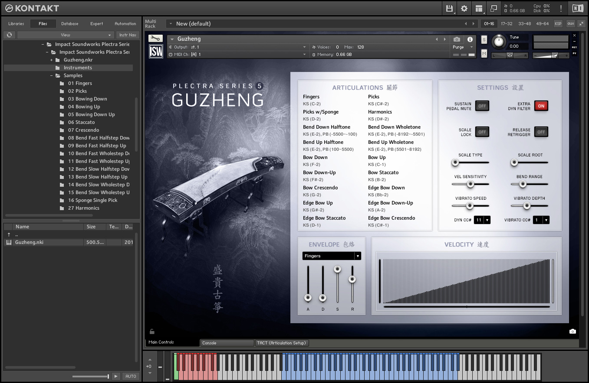589x383 pixels.
Task: Open the DYN CC# 11 dropdown
Action: [x=482, y=220]
